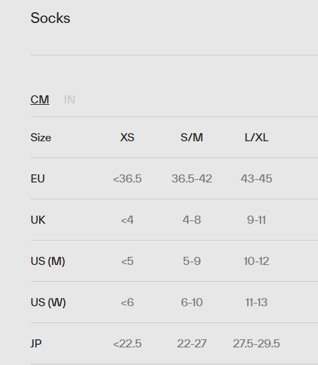Viewport: 318px width, 365px height.
Task: Select the JP 27.5-29.5 cell
Action: pyautogui.click(x=257, y=343)
